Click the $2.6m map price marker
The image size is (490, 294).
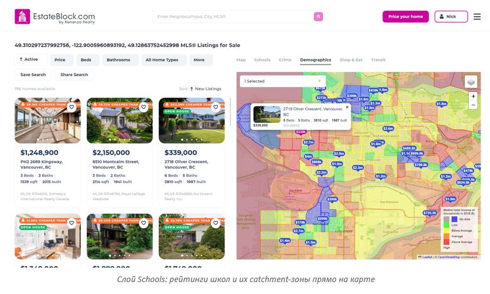(x=388, y=129)
